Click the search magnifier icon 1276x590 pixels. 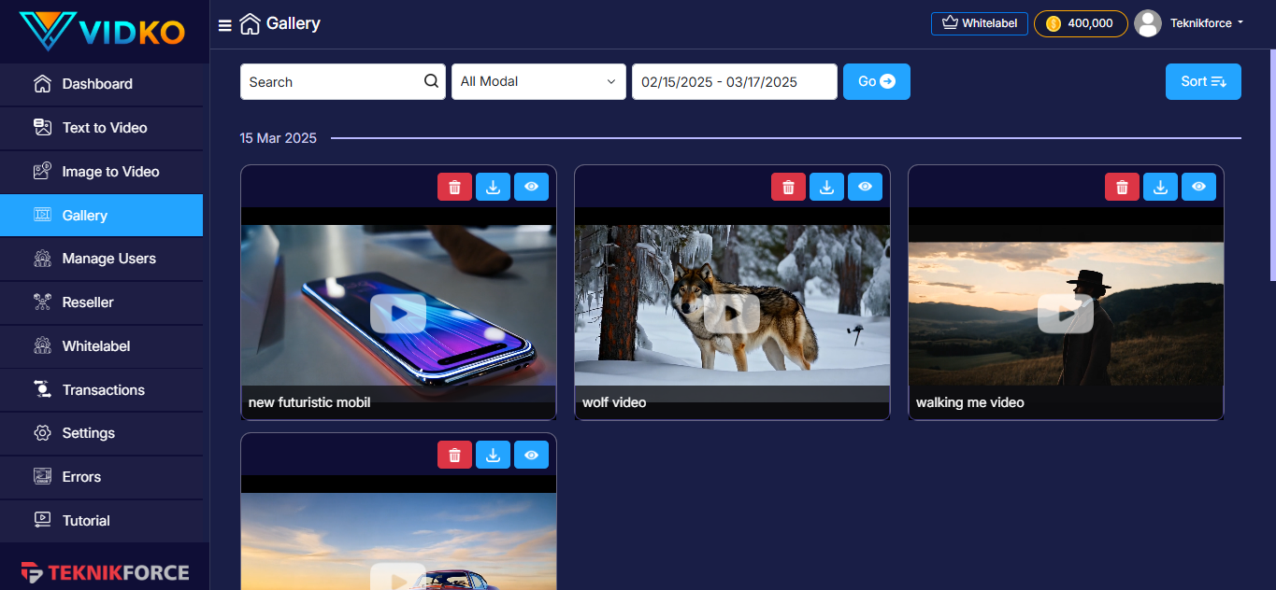tap(431, 81)
